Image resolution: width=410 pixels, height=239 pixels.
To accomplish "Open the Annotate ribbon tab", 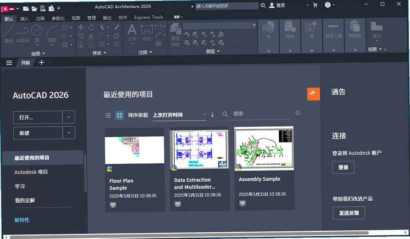I will click(x=40, y=18).
